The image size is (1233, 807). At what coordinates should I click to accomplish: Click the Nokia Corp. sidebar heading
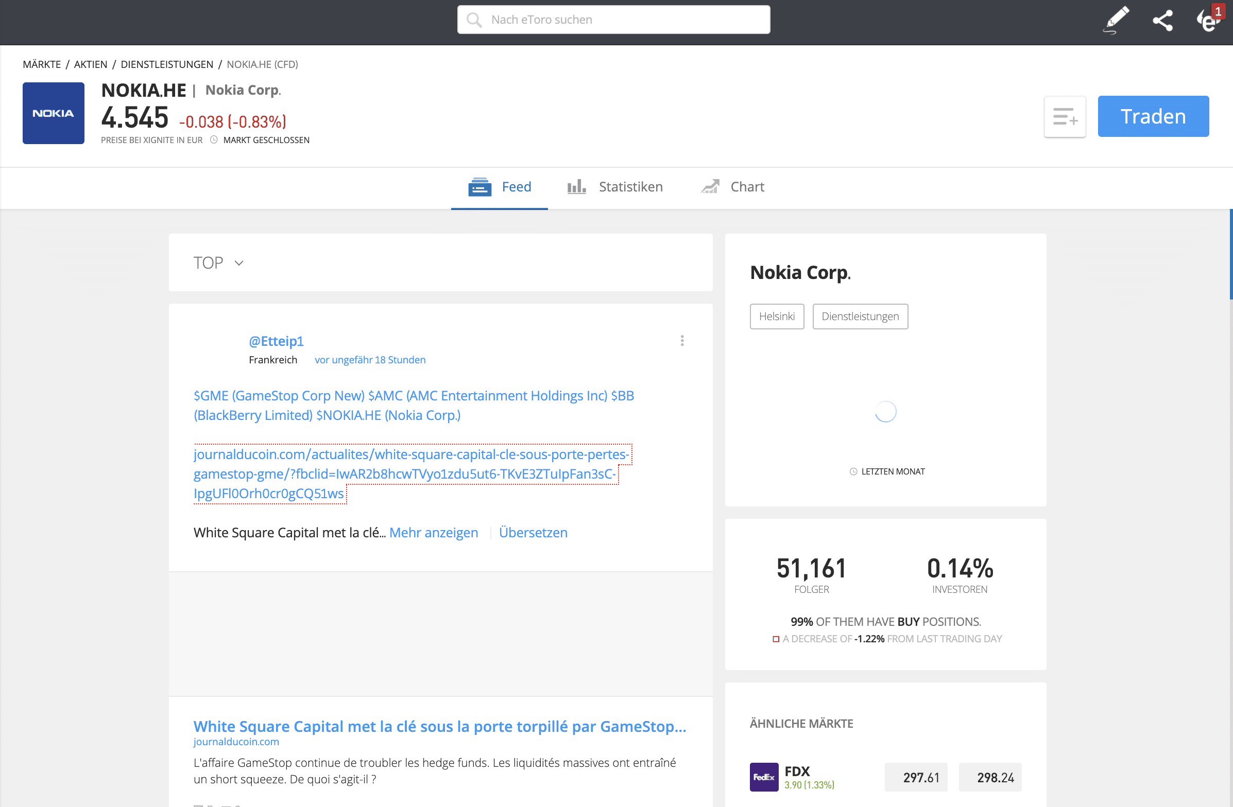(x=800, y=272)
